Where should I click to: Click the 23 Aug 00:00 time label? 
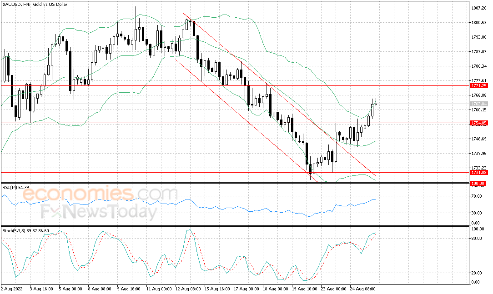(333, 289)
